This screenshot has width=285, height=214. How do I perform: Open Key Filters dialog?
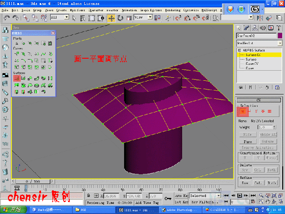coord(205,202)
